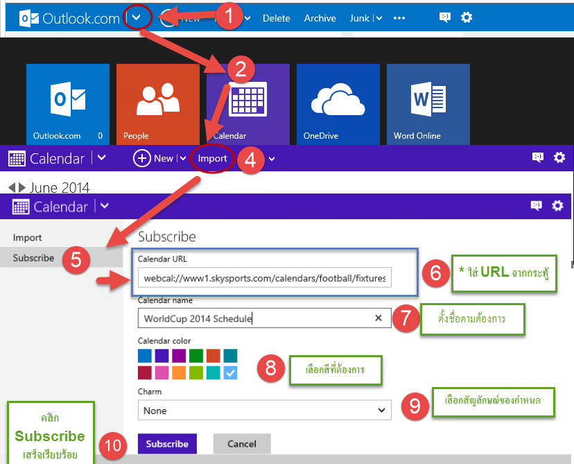Click the June 2014 month label
This screenshot has width=574, height=464.
60,188
